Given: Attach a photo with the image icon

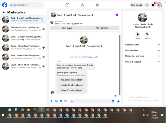Looking at the screenshot, I should coord(56,101).
